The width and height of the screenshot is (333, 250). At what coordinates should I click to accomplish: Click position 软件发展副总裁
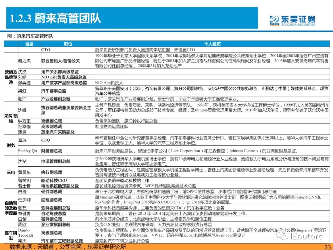coord(68,208)
